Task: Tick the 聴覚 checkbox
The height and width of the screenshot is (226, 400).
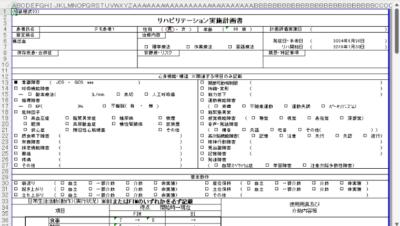Action: tap(253, 118)
